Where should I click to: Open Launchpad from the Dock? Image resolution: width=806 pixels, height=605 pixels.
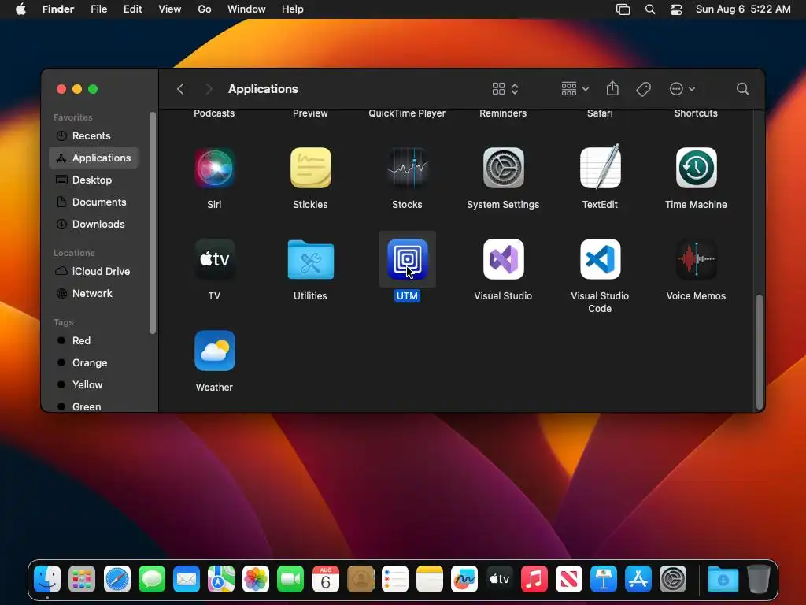82,579
